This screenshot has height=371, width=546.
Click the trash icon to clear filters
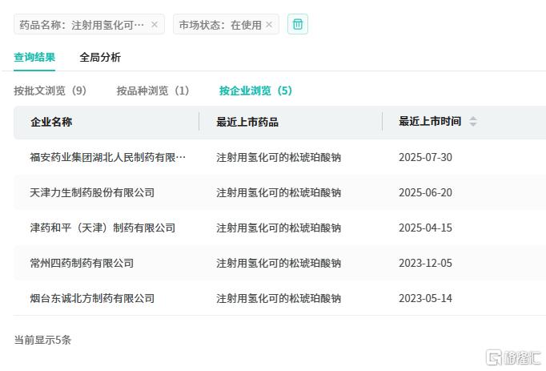coord(298,24)
